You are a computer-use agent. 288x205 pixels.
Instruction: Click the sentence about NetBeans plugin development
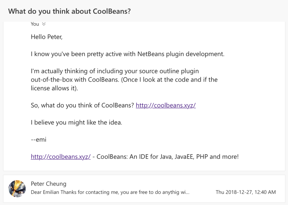(x=128, y=54)
